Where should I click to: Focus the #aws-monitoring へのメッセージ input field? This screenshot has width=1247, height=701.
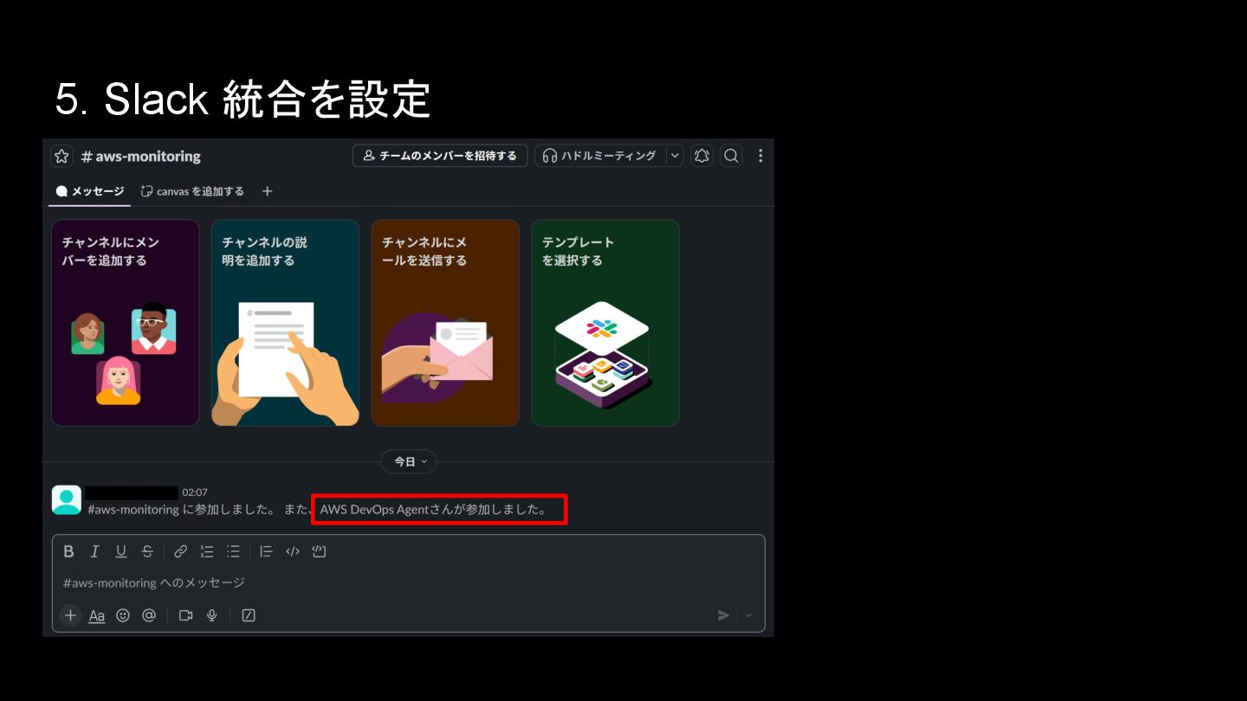click(408, 583)
